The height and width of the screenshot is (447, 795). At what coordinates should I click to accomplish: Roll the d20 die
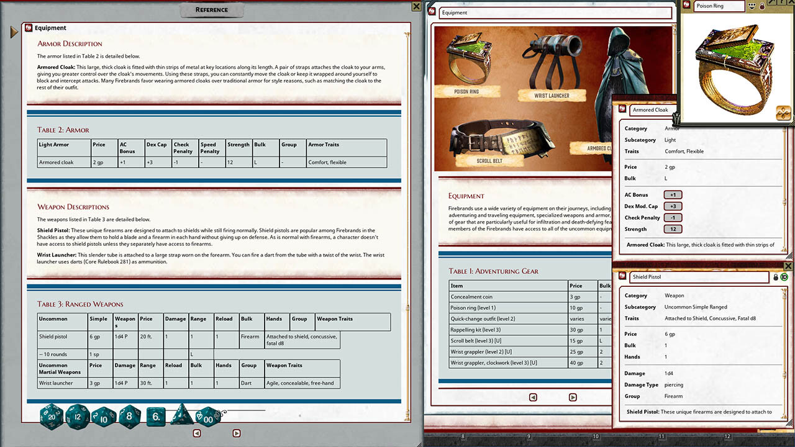pyautogui.click(x=52, y=417)
